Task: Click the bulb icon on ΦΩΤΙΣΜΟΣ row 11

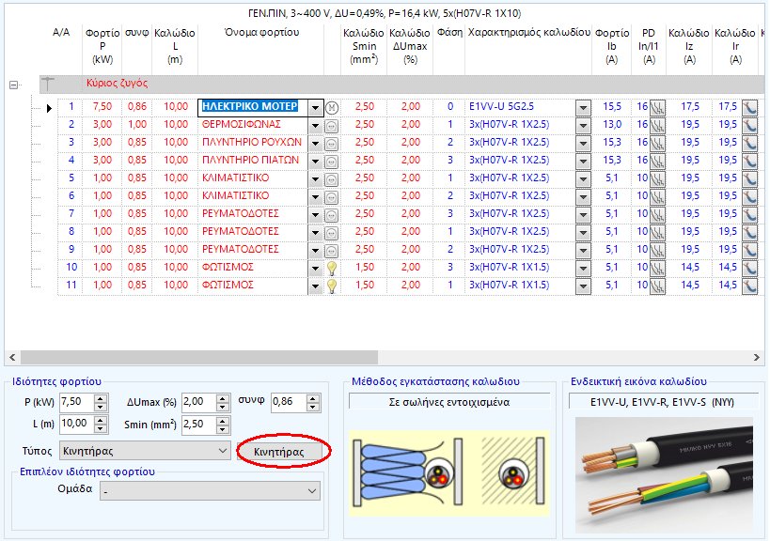Action: tap(333, 285)
